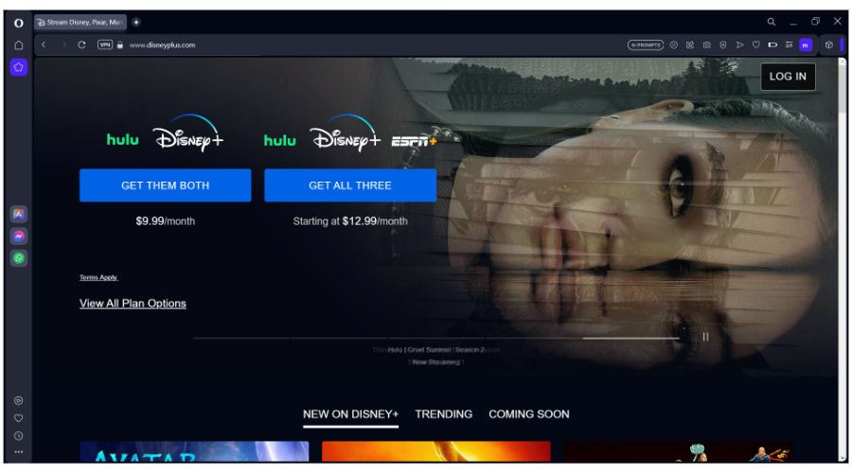Focus the www.disneyplus.com address field
The height and width of the screenshot is (473, 852).
[163, 45]
